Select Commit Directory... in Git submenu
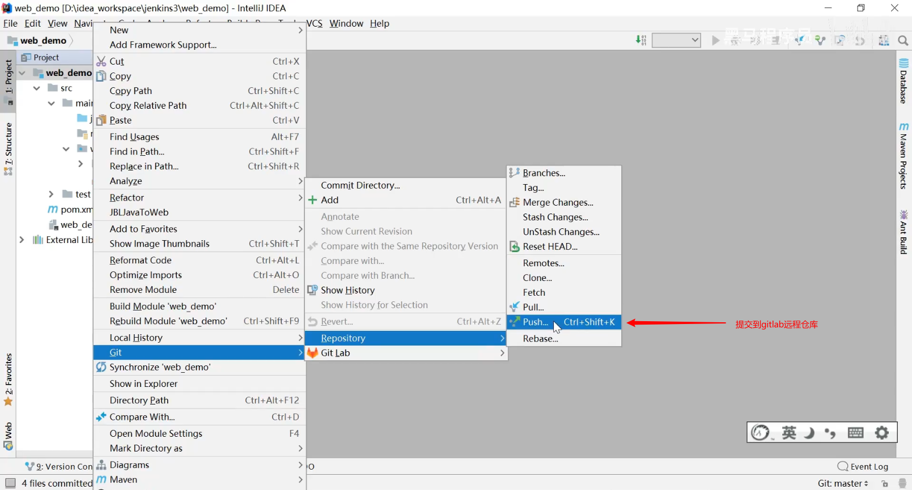Screen dimensions: 912x490 (x=406, y=185)
